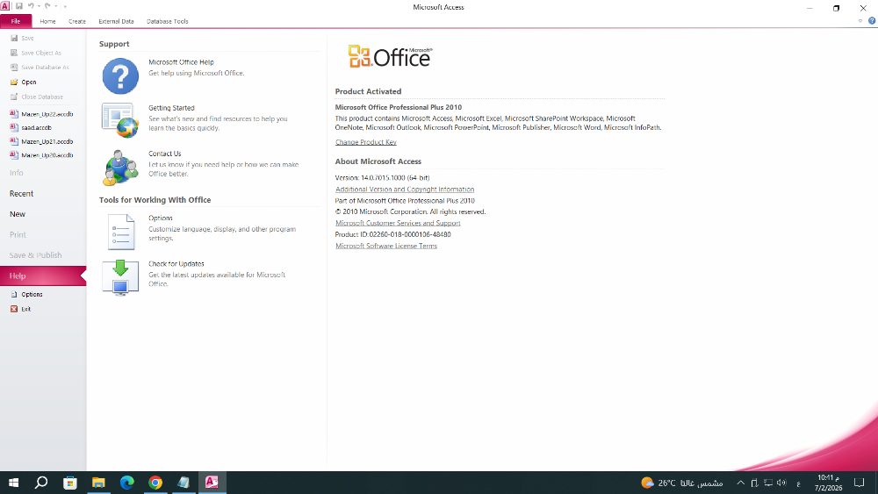Switch to the Create ribbon tab
The width and height of the screenshot is (878, 494).
77,21
